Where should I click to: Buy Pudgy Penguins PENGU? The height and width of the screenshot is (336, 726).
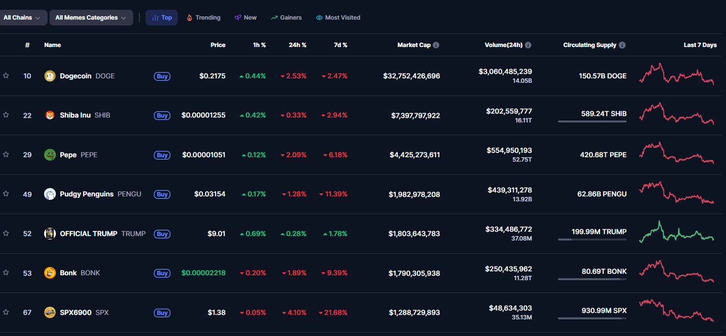(162, 194)
